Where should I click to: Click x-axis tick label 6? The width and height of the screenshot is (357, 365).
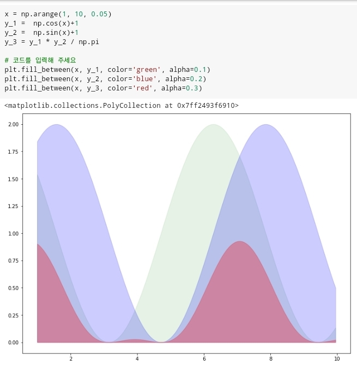point(204,358)
